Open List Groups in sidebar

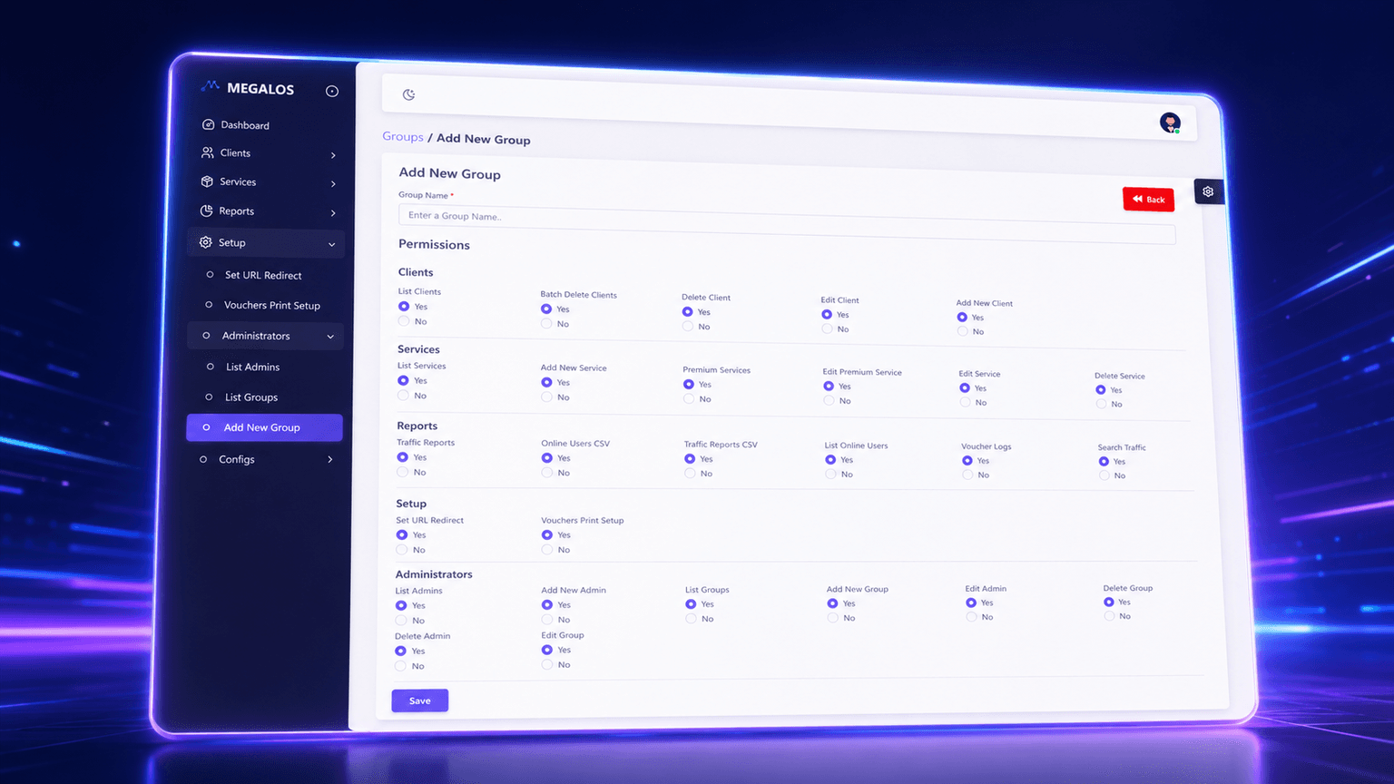[251, 397]
